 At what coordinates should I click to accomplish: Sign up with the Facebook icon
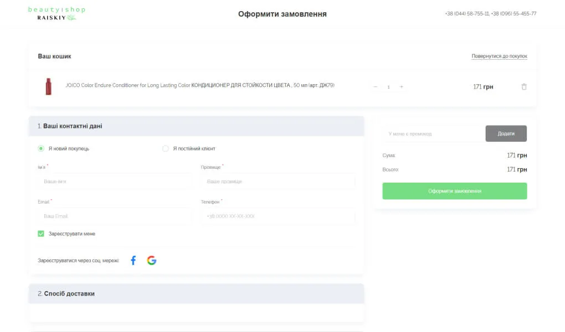point(133,260)
